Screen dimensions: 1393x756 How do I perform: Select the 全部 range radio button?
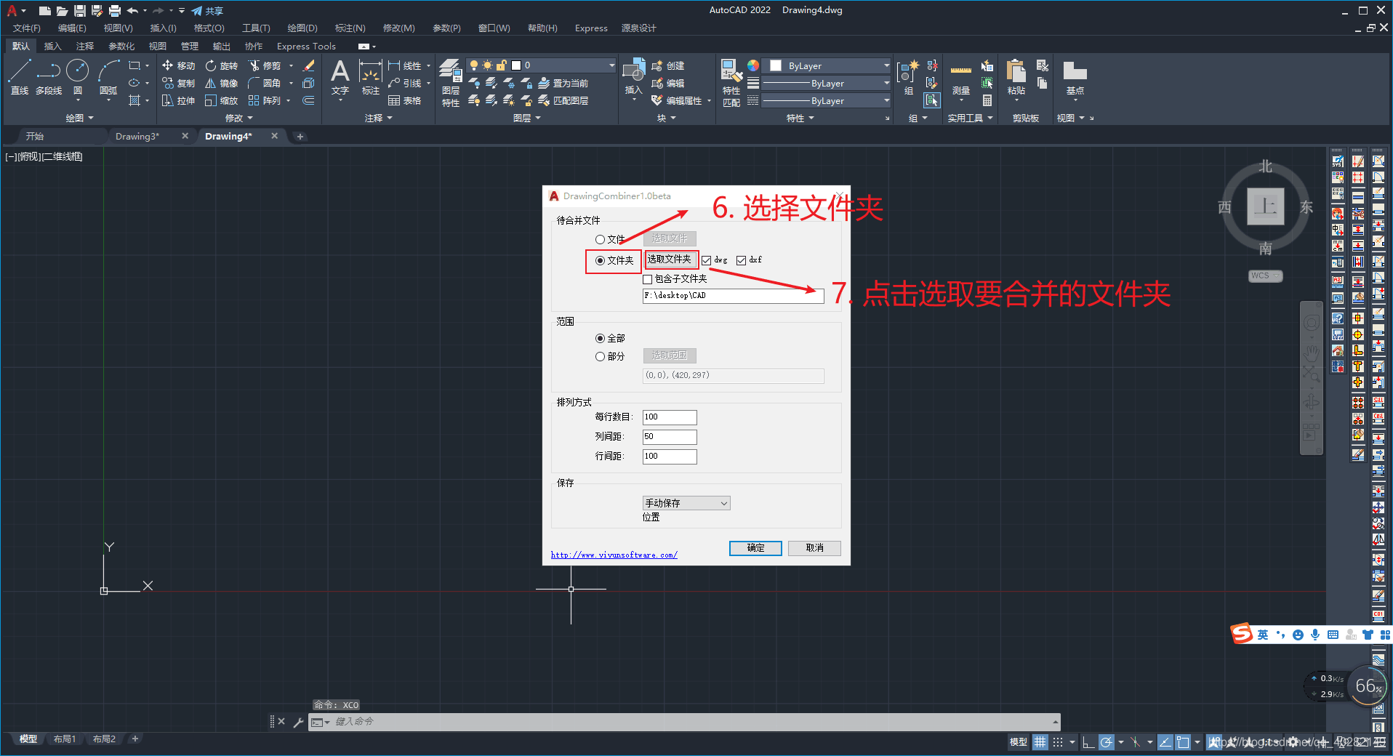(x=600, y=338)
